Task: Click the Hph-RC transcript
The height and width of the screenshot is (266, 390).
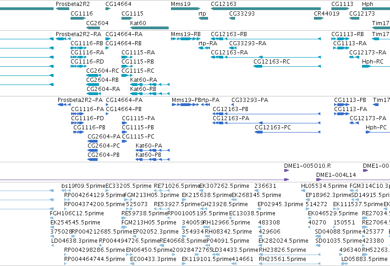Action: [x=376, y=66]
